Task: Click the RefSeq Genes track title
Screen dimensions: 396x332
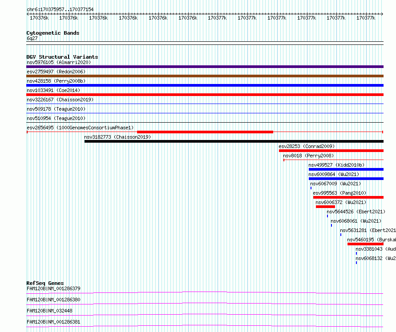Action: (45, 283)
